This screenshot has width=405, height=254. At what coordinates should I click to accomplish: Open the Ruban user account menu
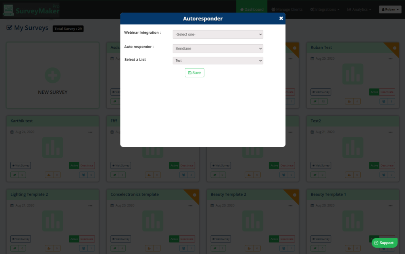390,9
